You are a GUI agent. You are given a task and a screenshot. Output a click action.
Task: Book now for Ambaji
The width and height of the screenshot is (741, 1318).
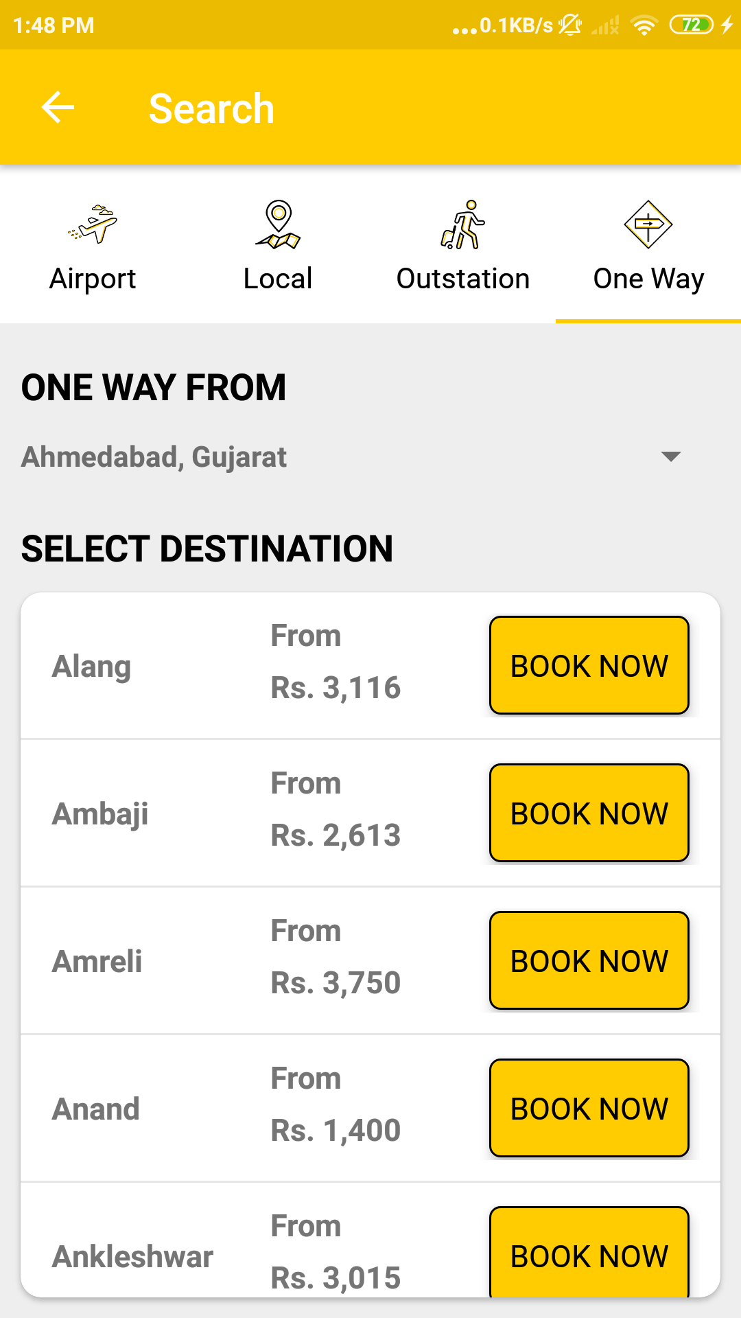tap(589, 813)
